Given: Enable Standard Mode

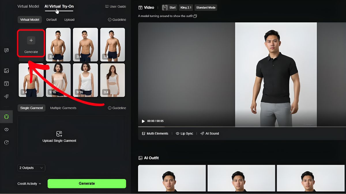Looking at the screenshot, I should coord(206,7).
